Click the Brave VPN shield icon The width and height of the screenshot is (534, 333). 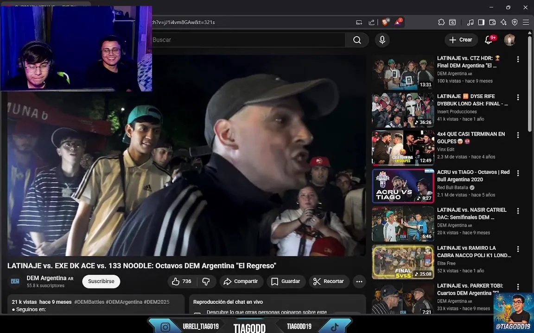tap(515, 22)
